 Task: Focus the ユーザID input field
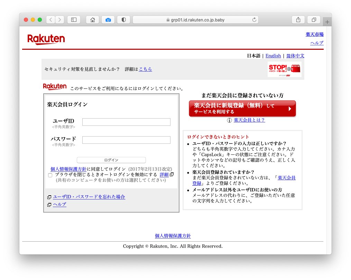click(x=126, y=122)
